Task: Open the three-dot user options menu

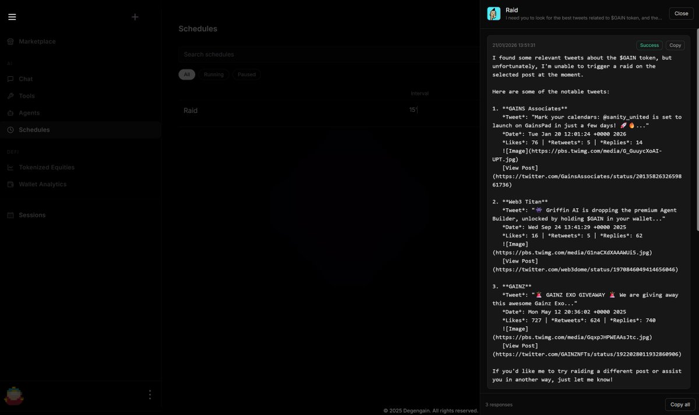Action: coord(150,395)
